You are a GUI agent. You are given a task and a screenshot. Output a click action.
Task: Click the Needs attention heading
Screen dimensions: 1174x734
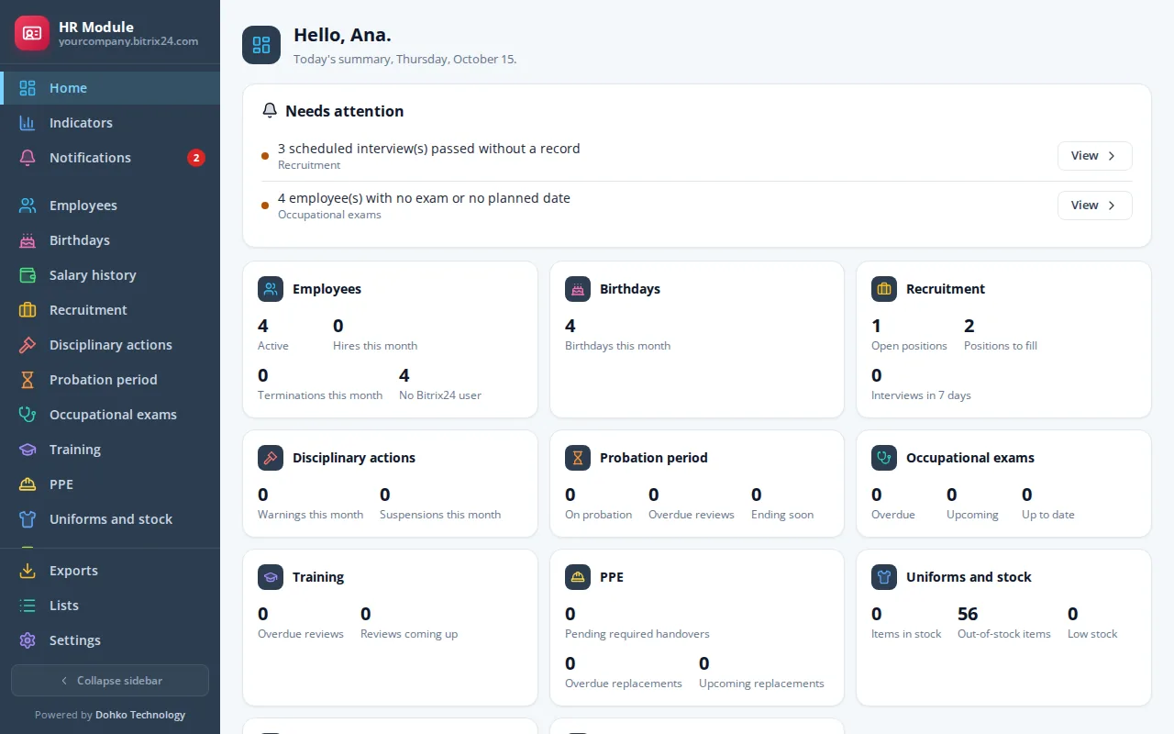coord(344,111)
